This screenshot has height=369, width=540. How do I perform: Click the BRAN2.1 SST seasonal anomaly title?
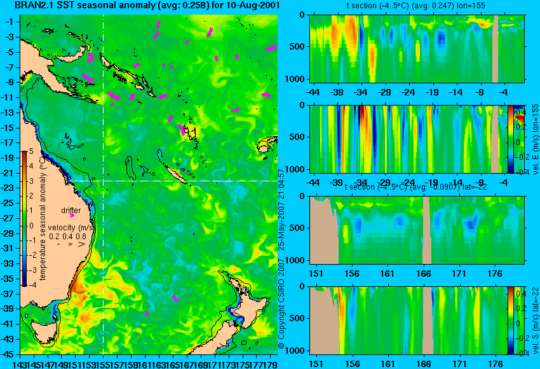click(x=147, y=5)
